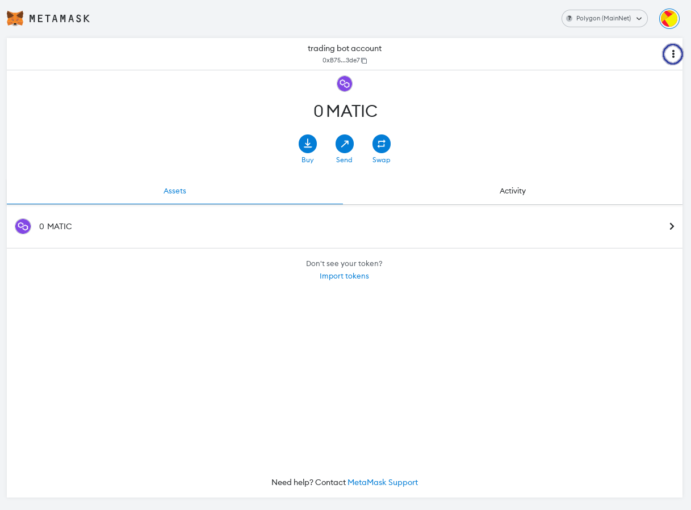
Task: Click the "Don't see your token?" text
Action: click(344, 263)
